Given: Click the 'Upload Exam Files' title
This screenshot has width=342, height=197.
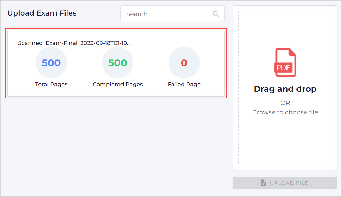Looking at the screenshot, I should point(42,13).
